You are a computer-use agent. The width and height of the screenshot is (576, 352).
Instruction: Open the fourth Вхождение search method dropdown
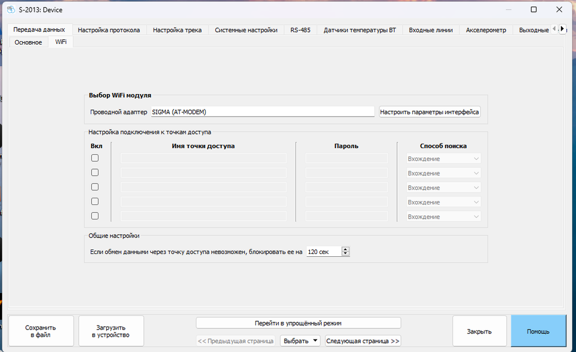pyautogui.click(x=443, y=202)
